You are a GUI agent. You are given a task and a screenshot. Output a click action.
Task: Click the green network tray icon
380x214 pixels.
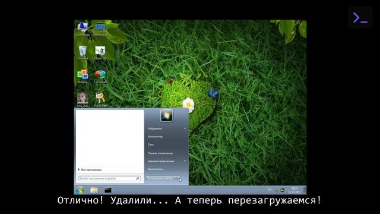[x=277, y=190]
